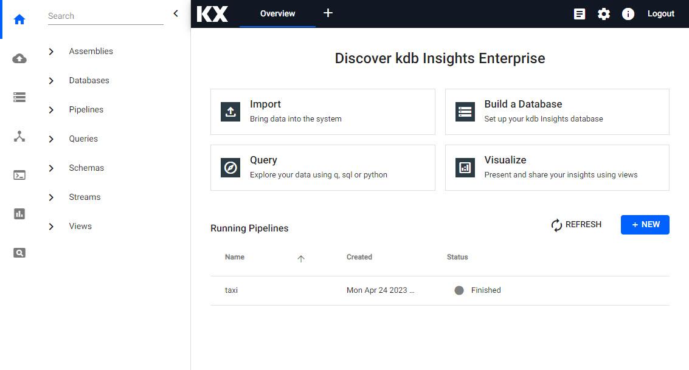Open the Databases stack icon in sidebar
This screenshot has height=370, width=689.
[x=19, y=97]
